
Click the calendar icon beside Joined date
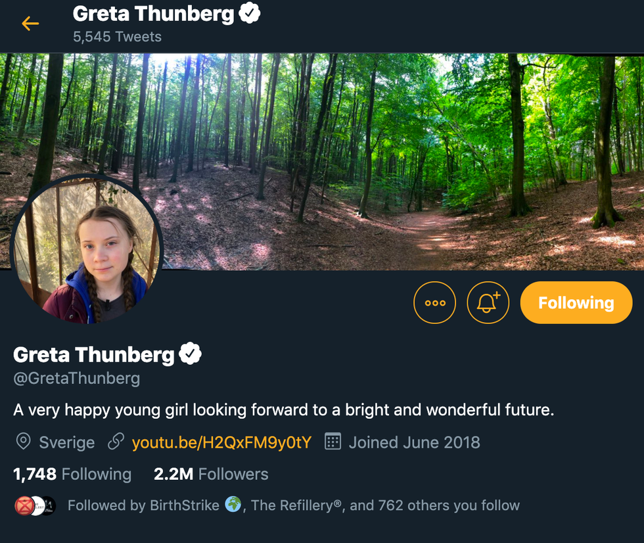(333, 442)
